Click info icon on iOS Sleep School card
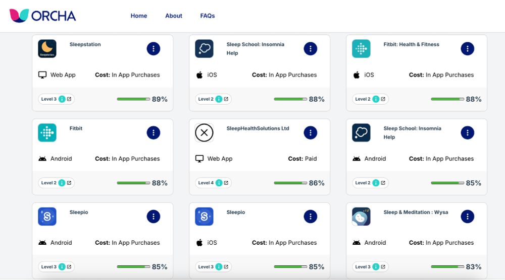Viewport: 505px width, 280px height. tap(219, 99)
